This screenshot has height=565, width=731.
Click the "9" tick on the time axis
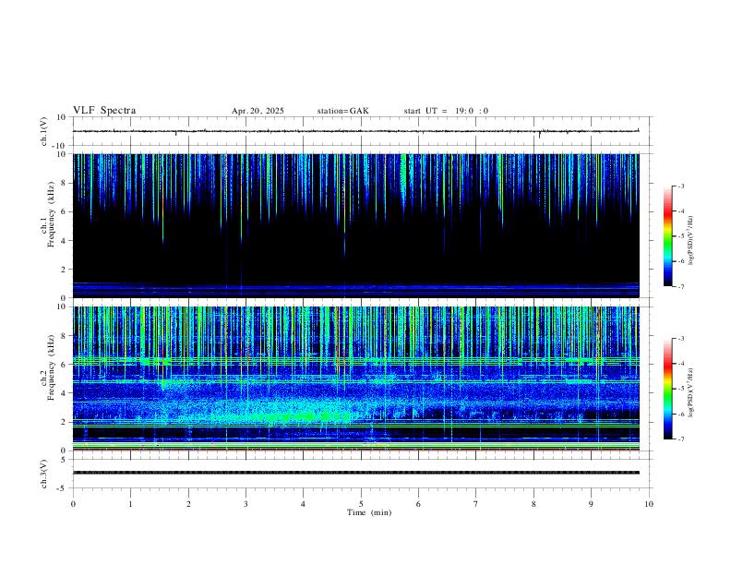(x=591, y=504)
